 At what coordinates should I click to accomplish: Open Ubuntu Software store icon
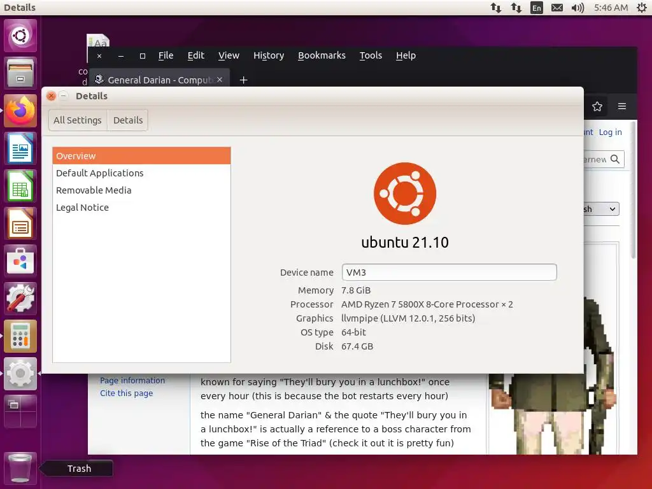[20, 260]
